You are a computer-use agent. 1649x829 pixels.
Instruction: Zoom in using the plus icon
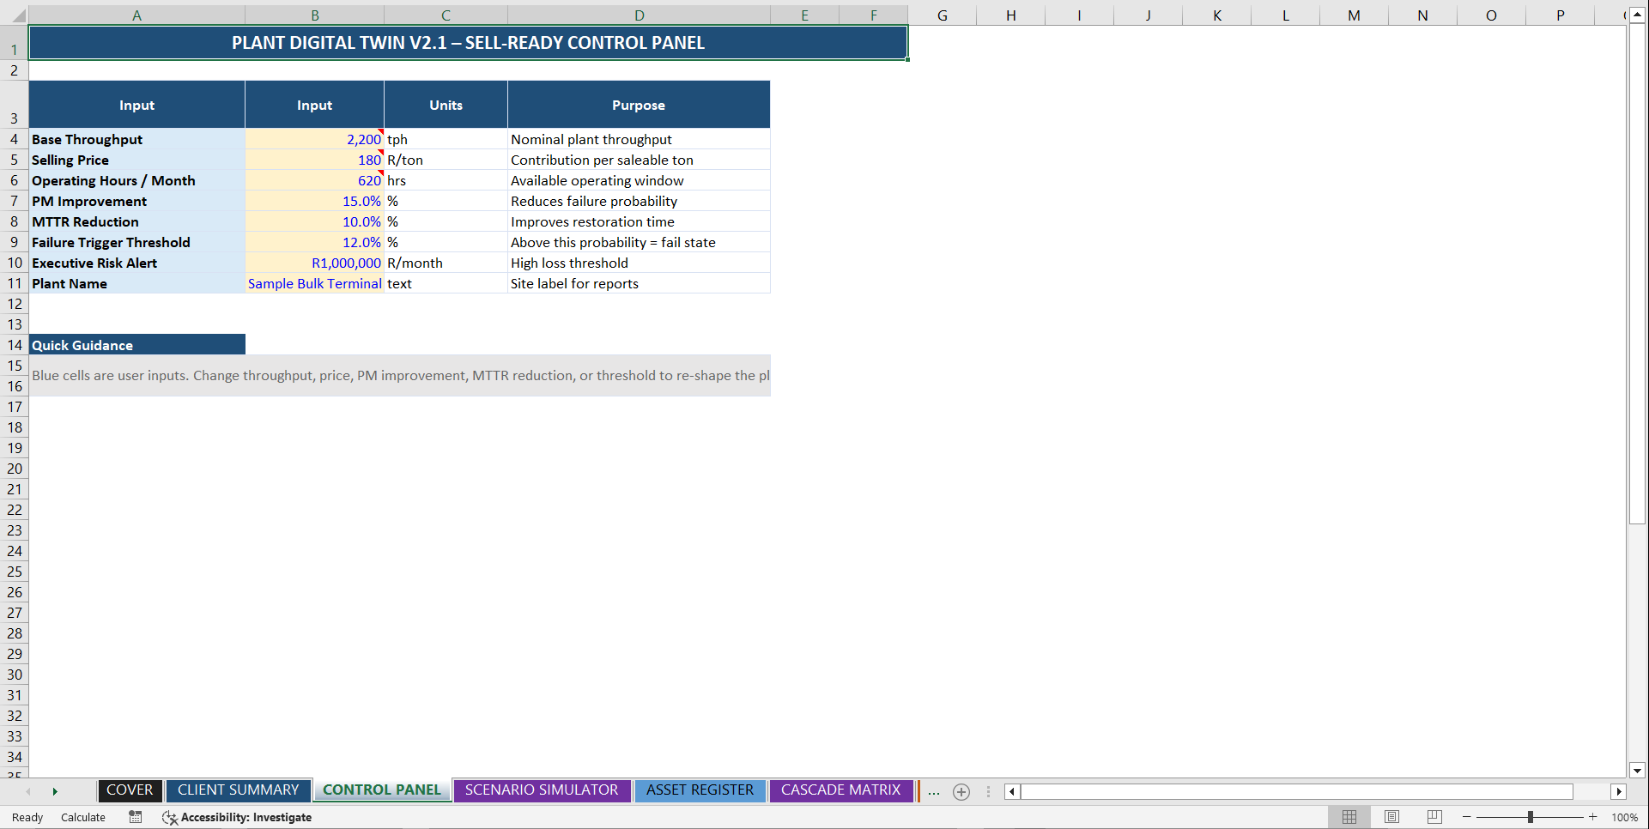[1592, 817]
